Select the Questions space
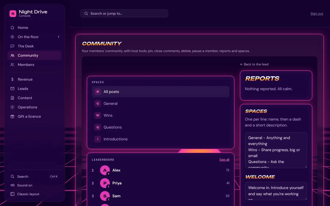 click(161, 127)
